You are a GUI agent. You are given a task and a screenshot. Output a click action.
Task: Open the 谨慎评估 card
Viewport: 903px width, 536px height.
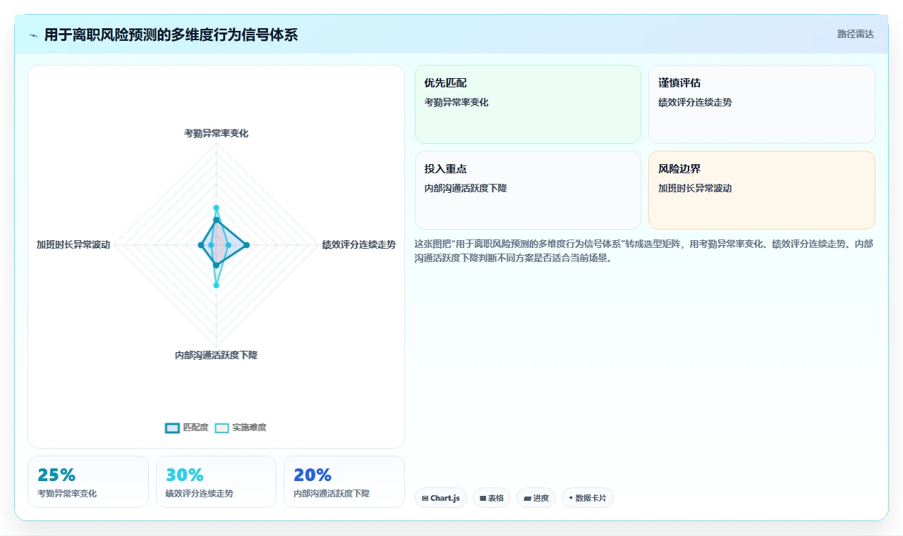pyautogui.click(x=762, y=104)
